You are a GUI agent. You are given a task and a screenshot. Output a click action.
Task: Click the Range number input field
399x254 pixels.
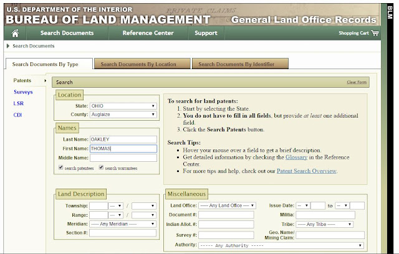click(x=99, y=215)
